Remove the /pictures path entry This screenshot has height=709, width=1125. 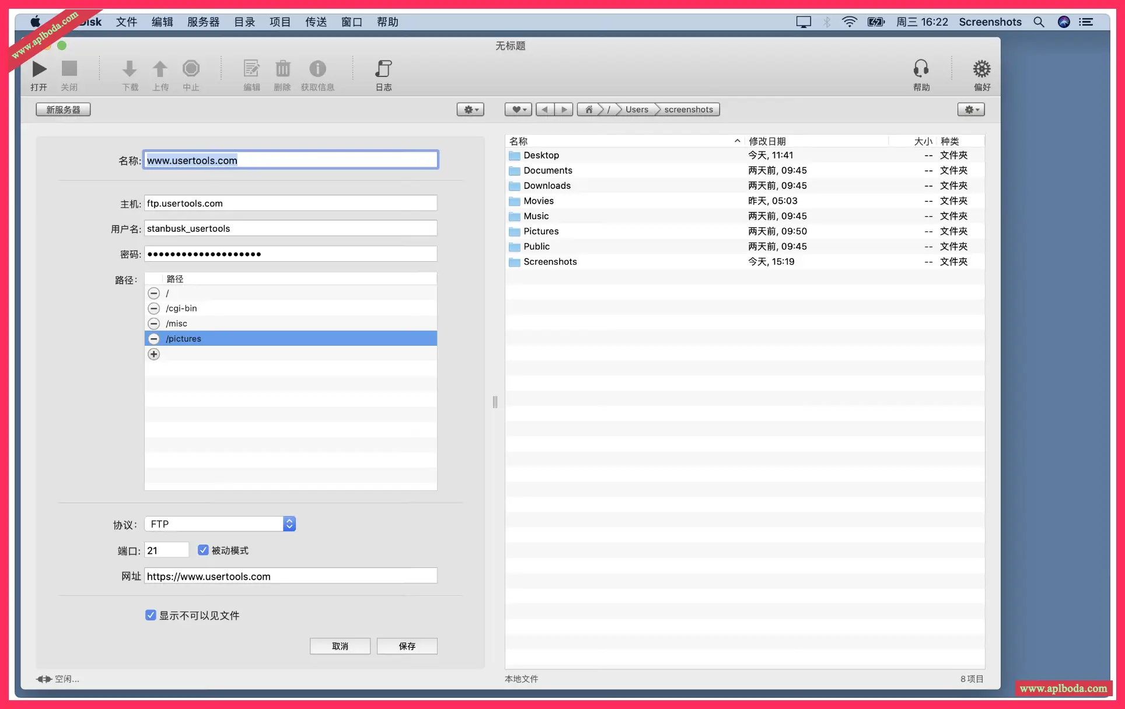[153, 339]
